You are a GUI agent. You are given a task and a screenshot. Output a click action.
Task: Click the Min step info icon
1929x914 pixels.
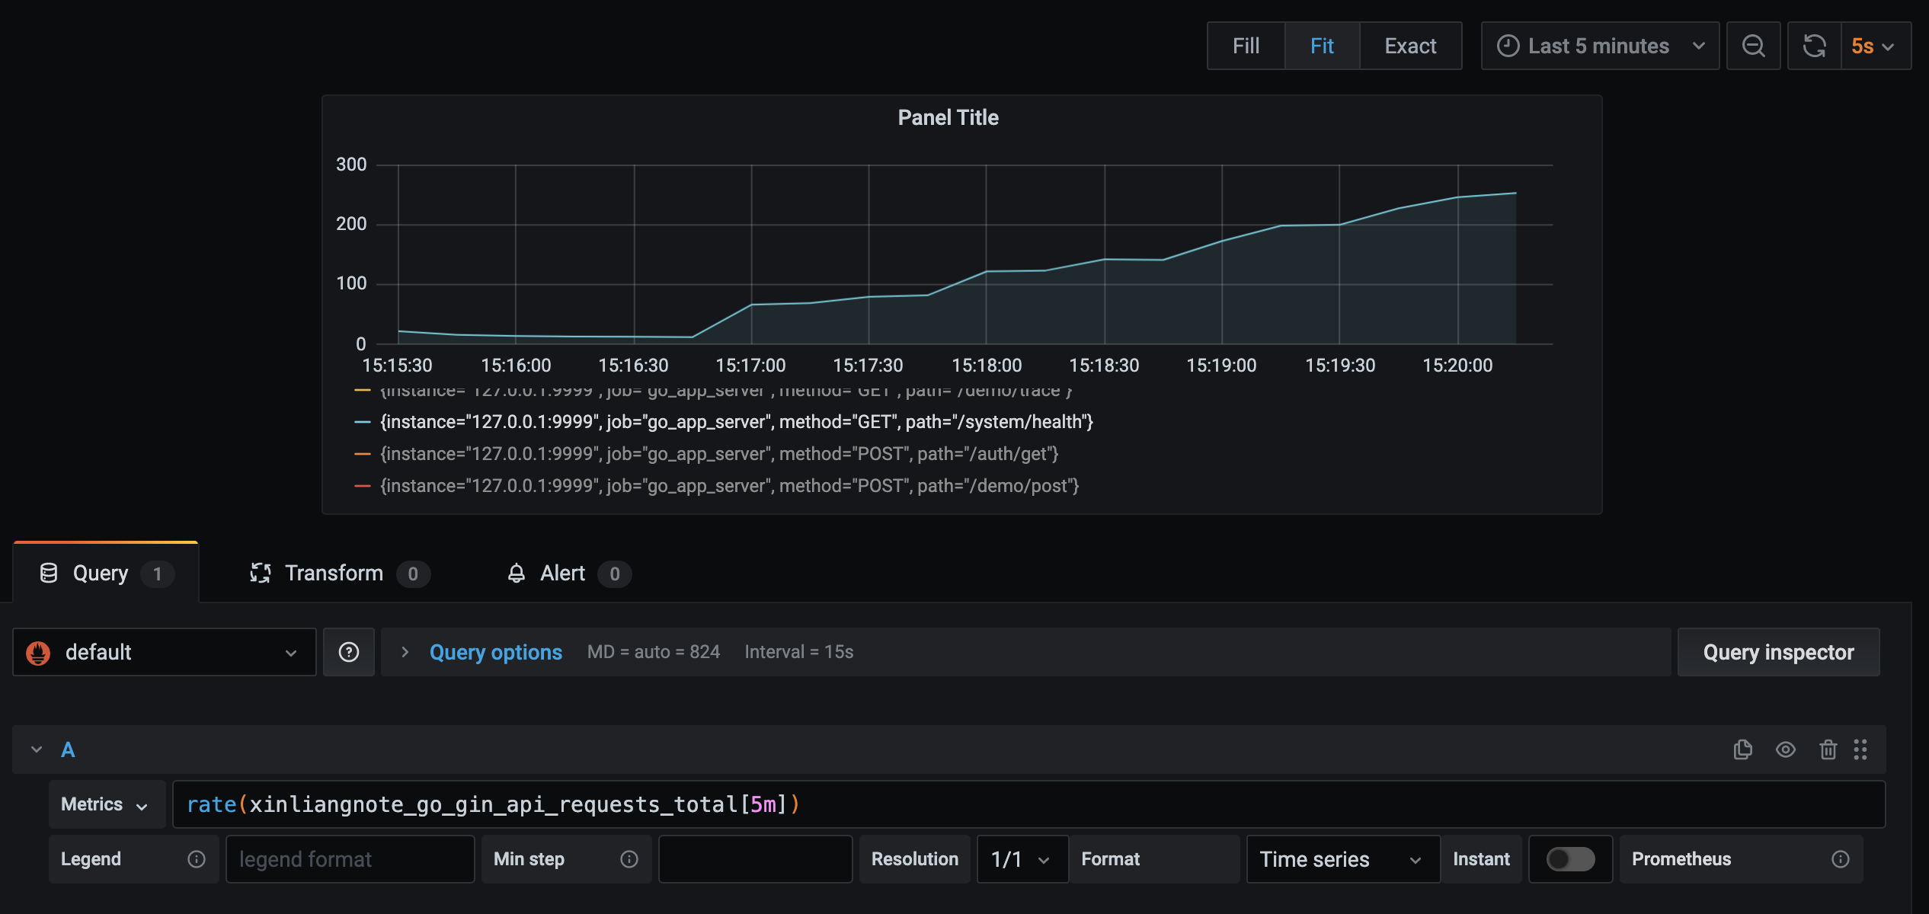click(629, 859)
